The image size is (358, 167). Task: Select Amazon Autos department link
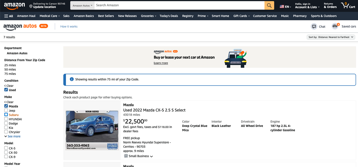17,53
